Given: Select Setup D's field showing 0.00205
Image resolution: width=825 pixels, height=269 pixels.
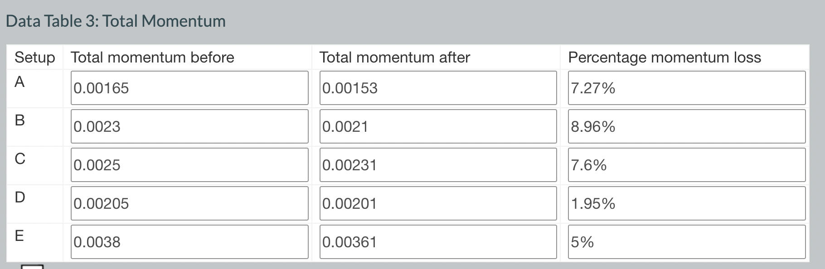Looking at the screenshot, I should point(189,203).
